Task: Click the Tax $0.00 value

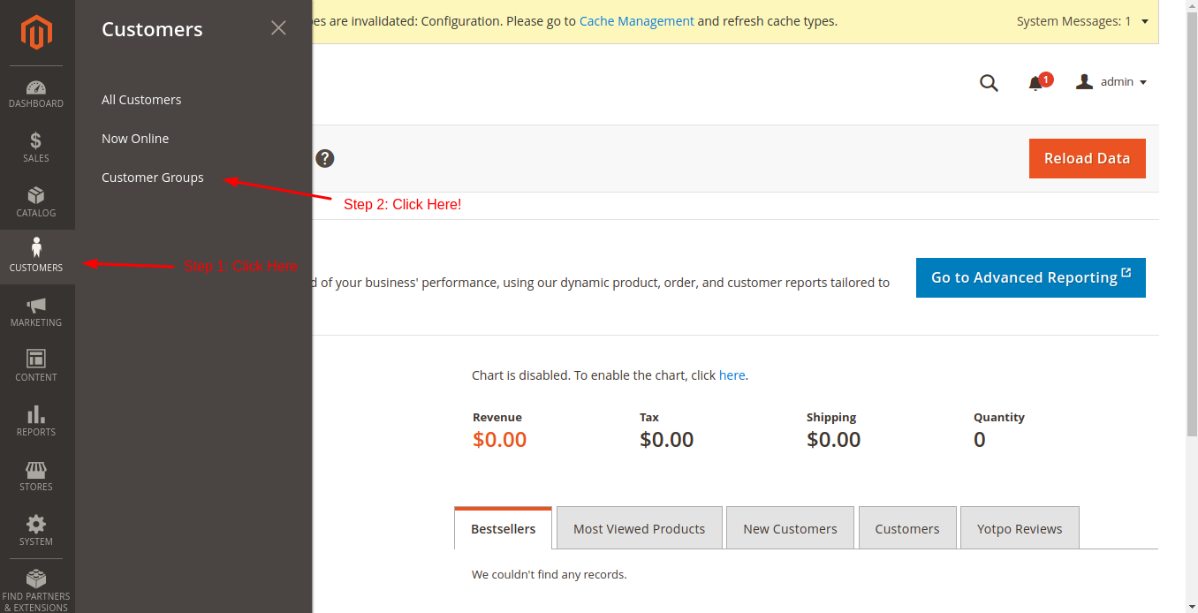Action: point(667,440)
